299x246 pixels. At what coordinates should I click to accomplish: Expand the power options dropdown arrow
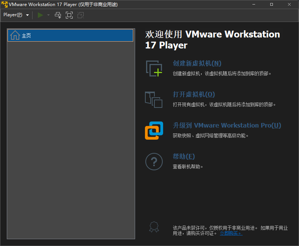pyautogui.click(x=48, y=15)
